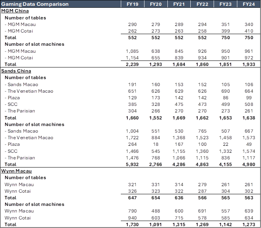Viewport: 261px width, 228px height.
Task: Select Wynn Macau tables FY19 value 321
Action: pyautogui.click(x=132, y=185)
